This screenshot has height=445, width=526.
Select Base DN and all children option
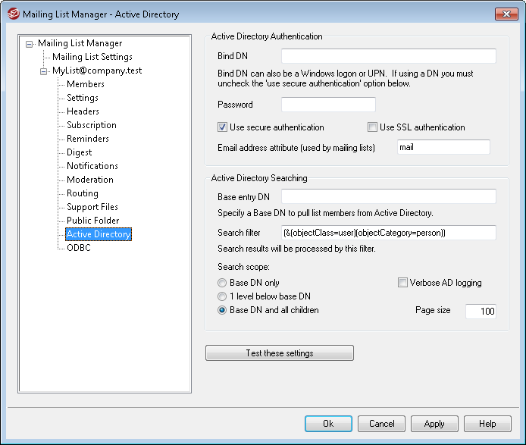pyautogui.click(x=222, y=310)
